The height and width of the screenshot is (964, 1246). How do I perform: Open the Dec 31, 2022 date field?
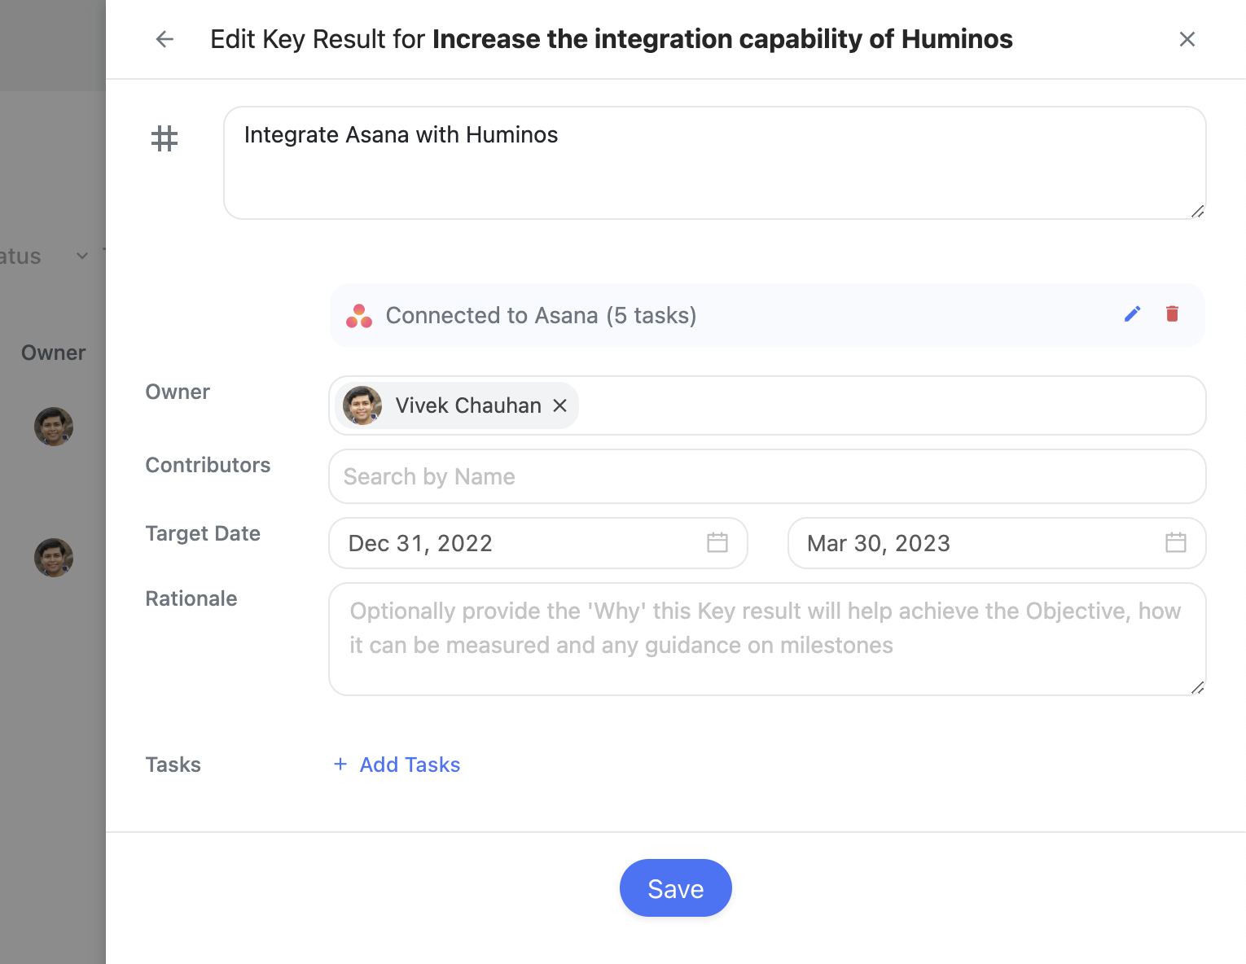537,543
